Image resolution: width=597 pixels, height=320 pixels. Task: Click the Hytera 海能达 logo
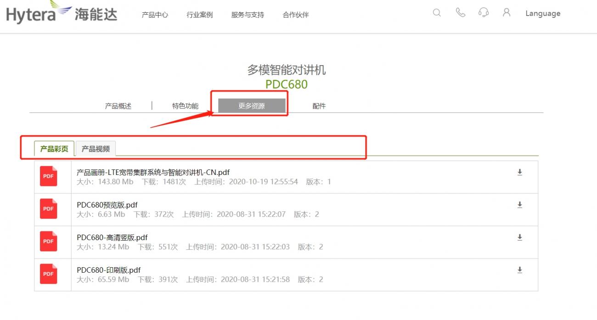[x=61, y=14]
